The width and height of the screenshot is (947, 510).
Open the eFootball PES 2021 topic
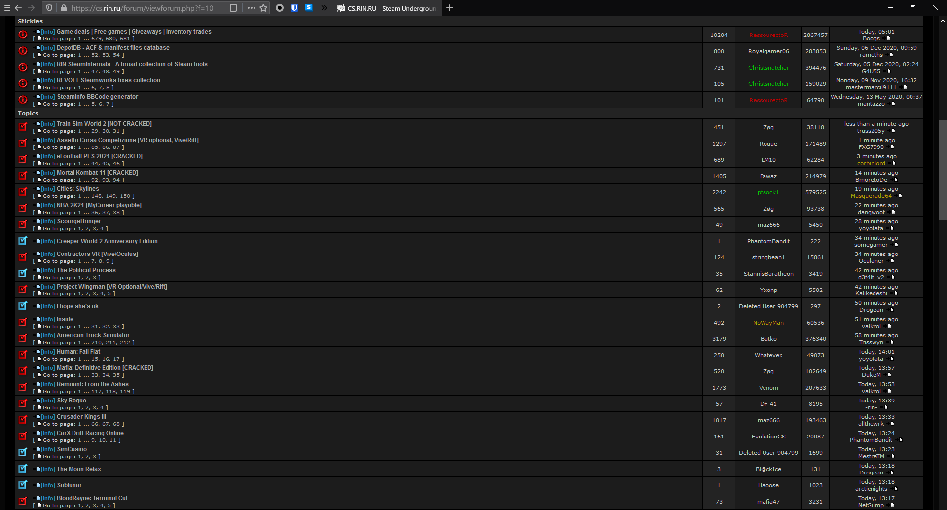[99, 156]
